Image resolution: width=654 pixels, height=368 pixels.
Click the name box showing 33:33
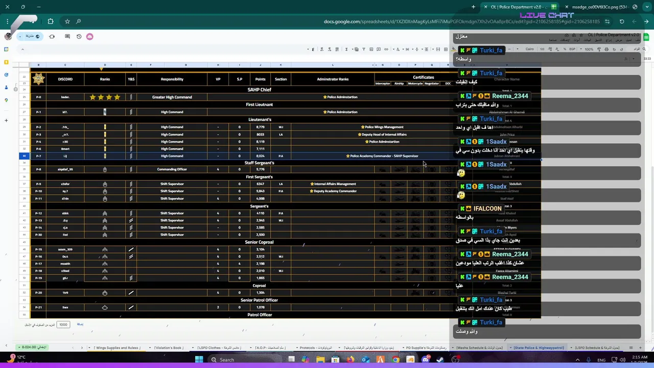point(647,58)
